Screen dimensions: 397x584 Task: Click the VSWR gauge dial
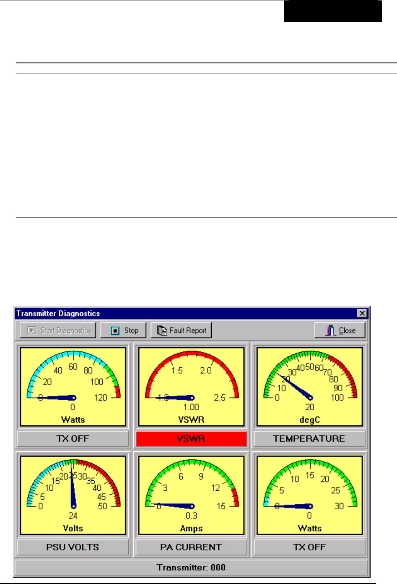(x=191, y=387)
